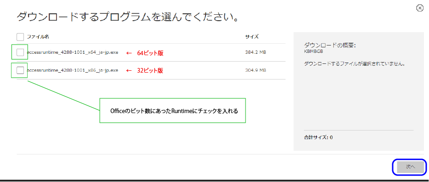Click the red 32ビット版 label
The width and height of the screenshot is (429, 182).
click(x=150, y=70)
